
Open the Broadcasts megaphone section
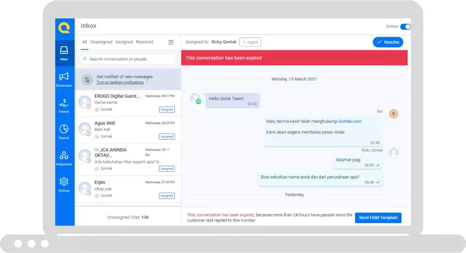(x=64, y=79)
